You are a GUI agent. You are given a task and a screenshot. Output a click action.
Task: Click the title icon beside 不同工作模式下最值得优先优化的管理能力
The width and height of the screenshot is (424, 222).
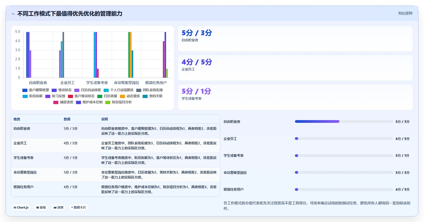pos(13,14)
